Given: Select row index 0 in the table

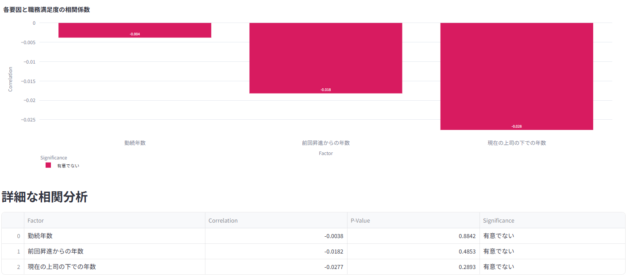Looking at the screenshot, I should coord(13,236).
